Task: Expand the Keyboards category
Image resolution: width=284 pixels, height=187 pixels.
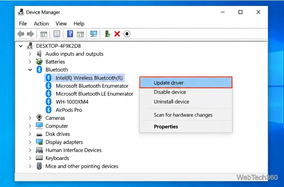Action: point(30,158)
